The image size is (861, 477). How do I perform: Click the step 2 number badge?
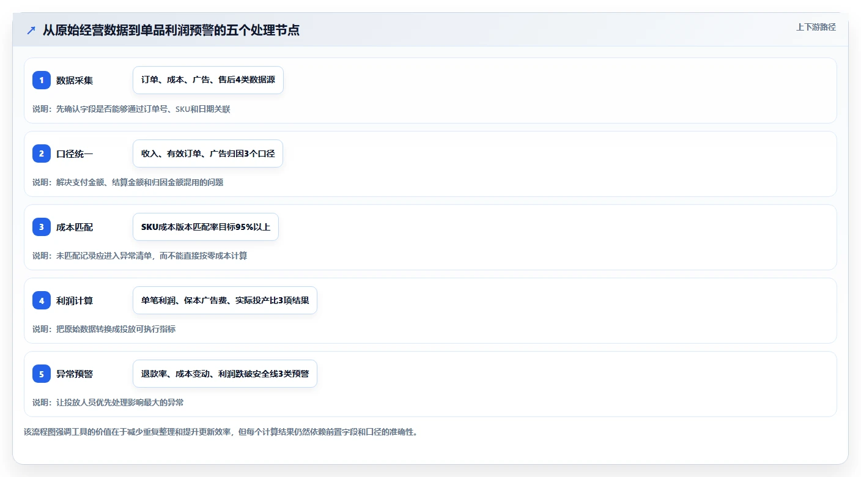(x=42, y=153)
